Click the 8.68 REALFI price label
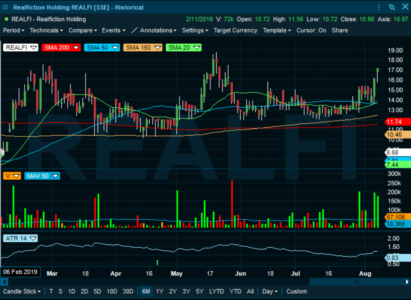Screen dimensions: 411x300 coord(397,152)
